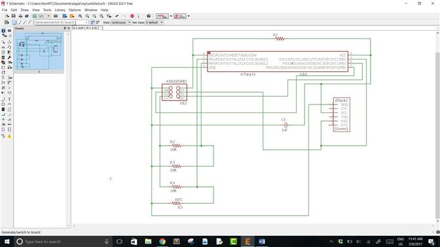Select the Move tool
Viewport: 440px width, 247px height.
click(10, 42)
